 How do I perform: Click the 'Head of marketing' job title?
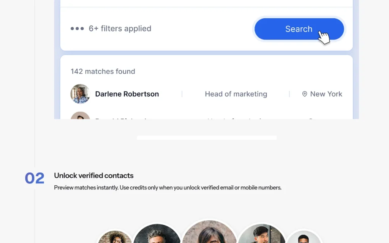(236, 94)
